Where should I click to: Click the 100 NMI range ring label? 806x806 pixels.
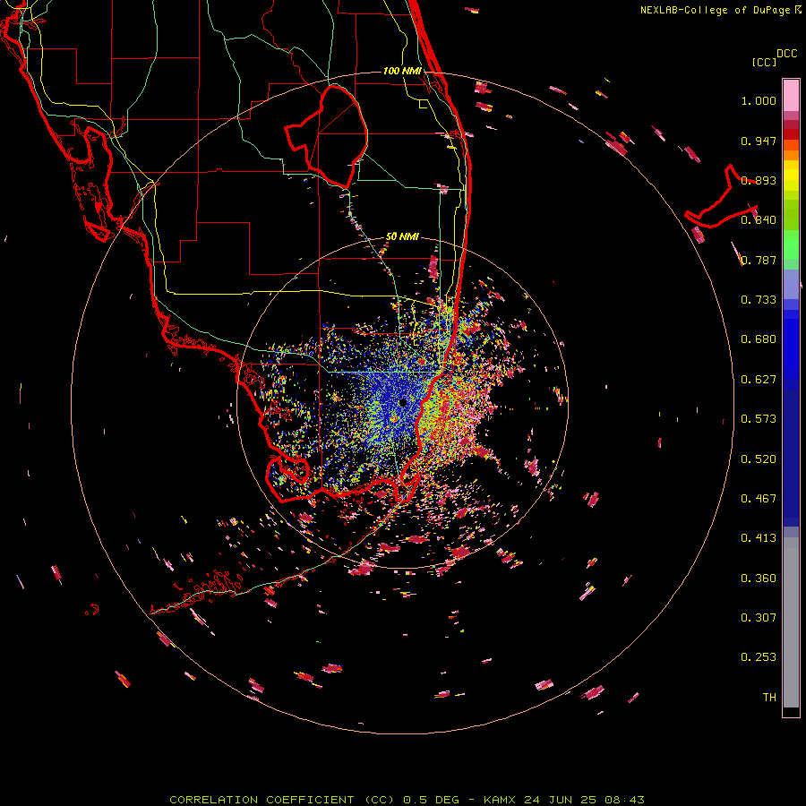pos(402,71)
